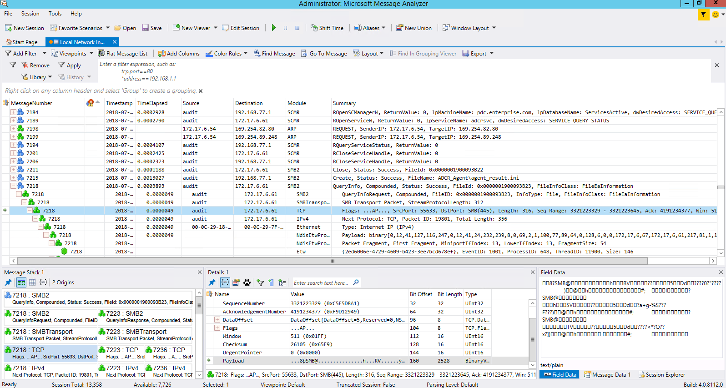Open the filter Library dropdown
This screenshot has width=726, height=388.
coord(36,77)
